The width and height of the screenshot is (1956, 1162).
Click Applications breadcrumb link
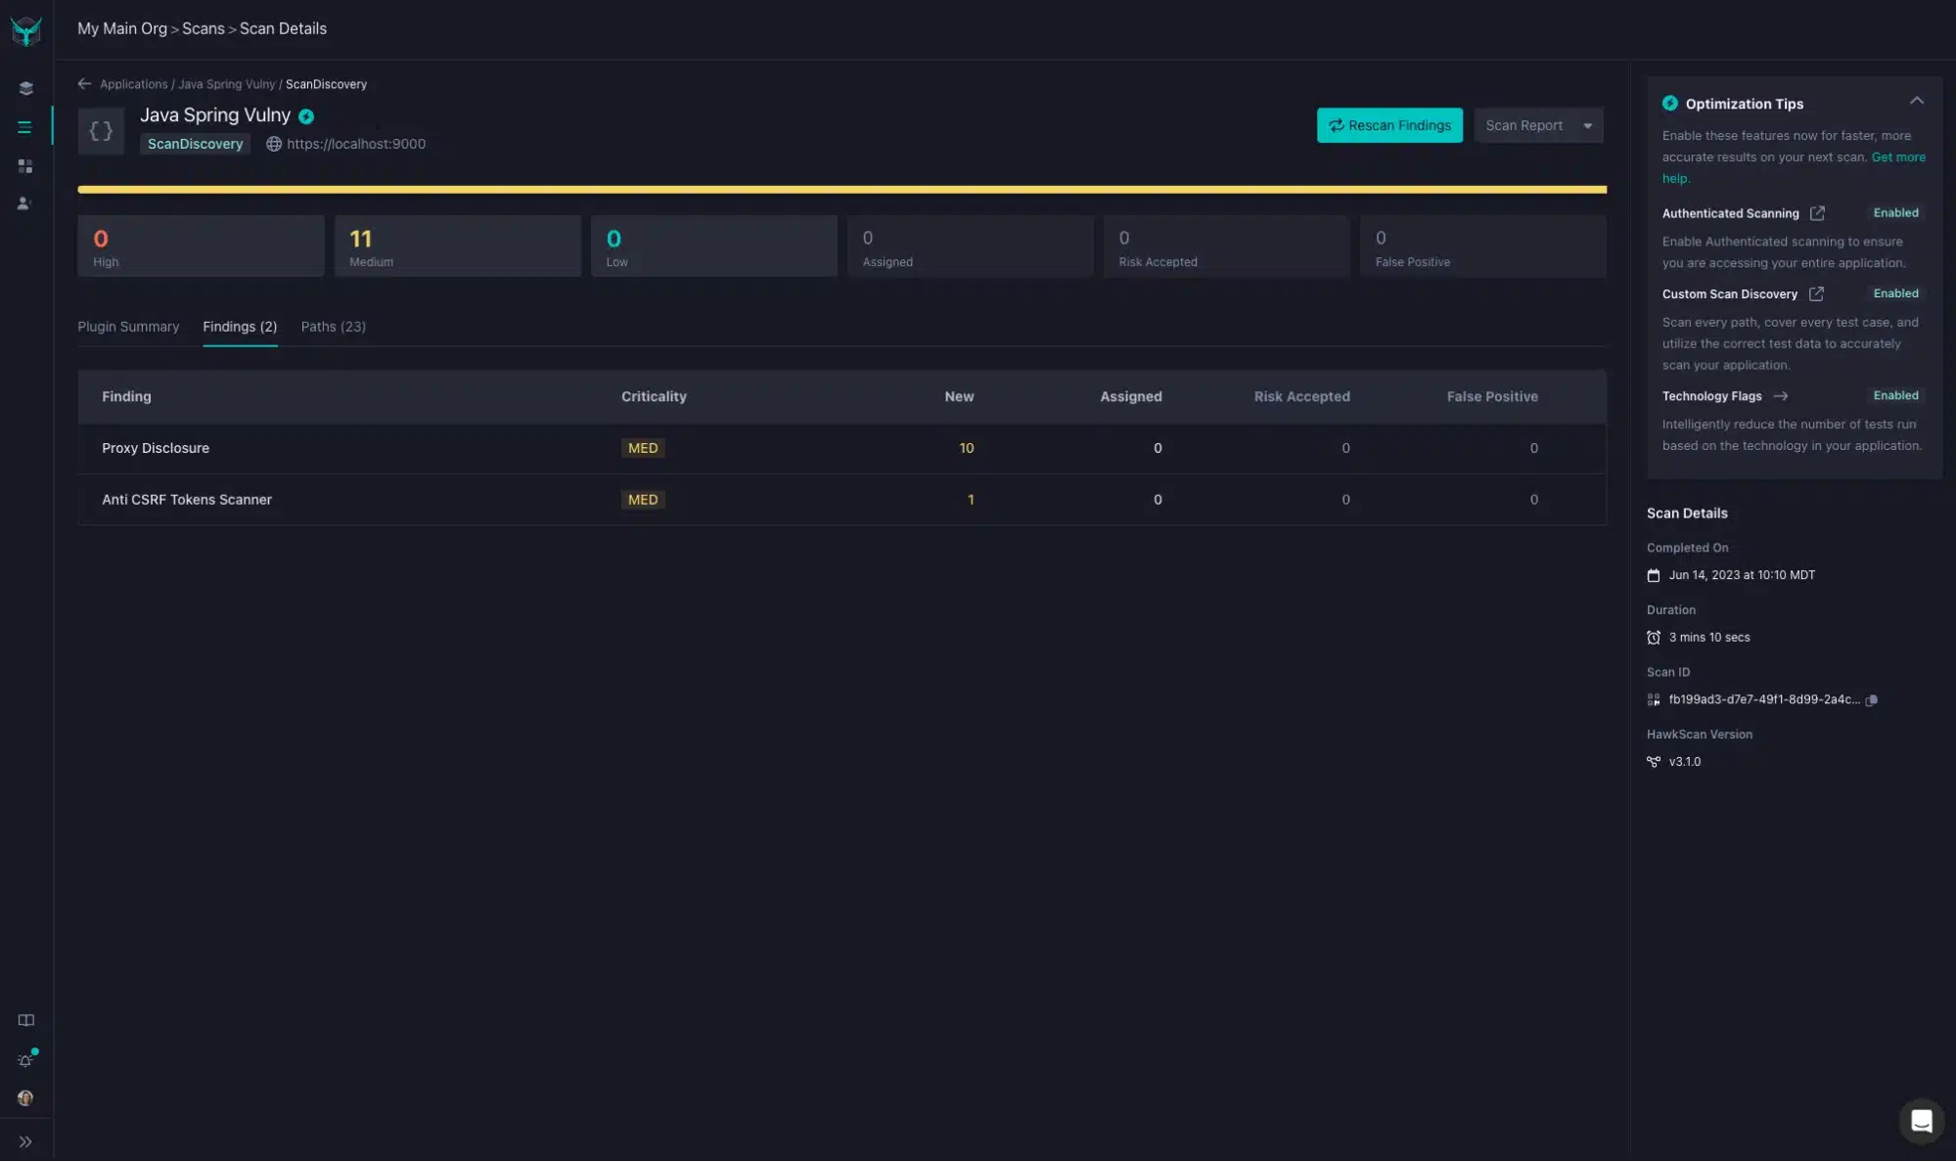[x=134, y=84]
